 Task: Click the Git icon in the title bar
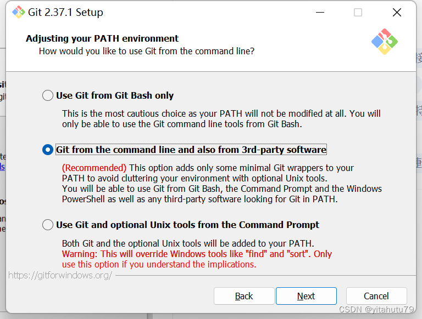tap(18, 12)
